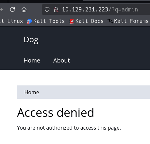Click the Access denied heading
The image size is (150, 144).
pos(56,113)
